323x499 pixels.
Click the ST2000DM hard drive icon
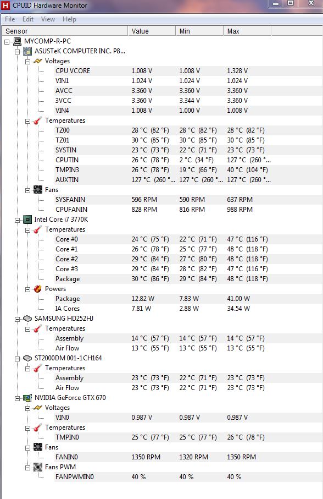(x=27, y=358)
